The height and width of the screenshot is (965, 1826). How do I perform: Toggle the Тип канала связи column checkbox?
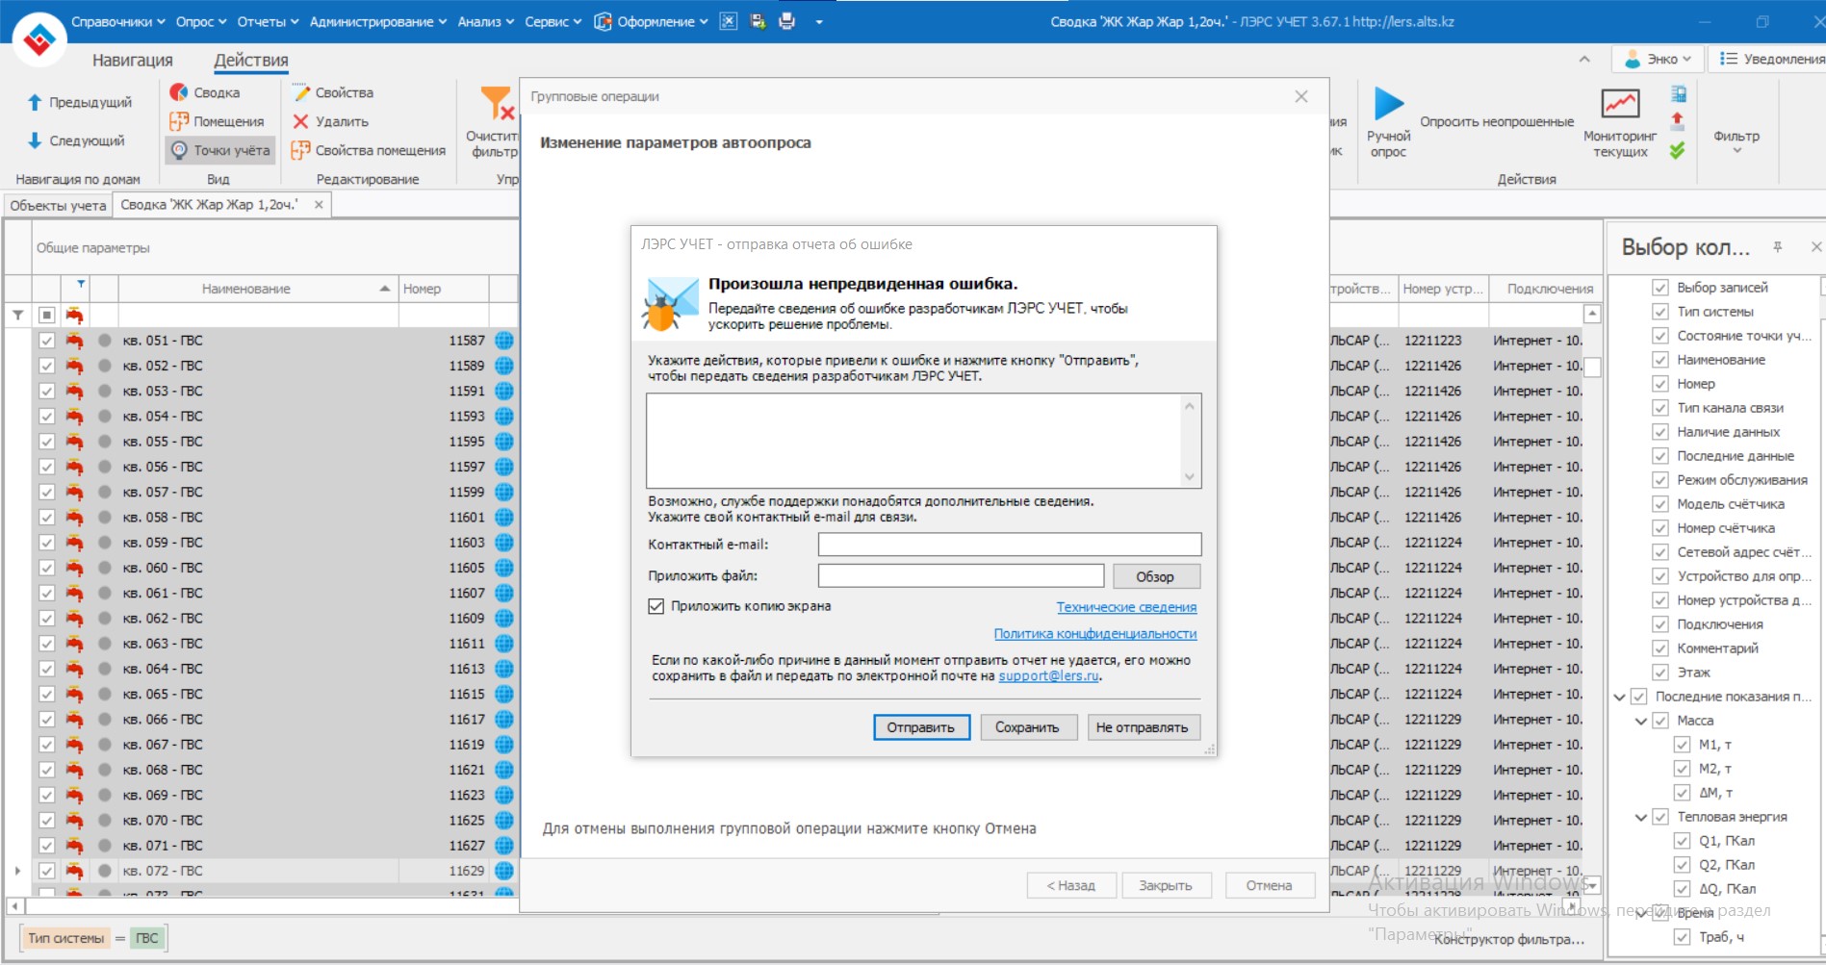pos(1660,408)
